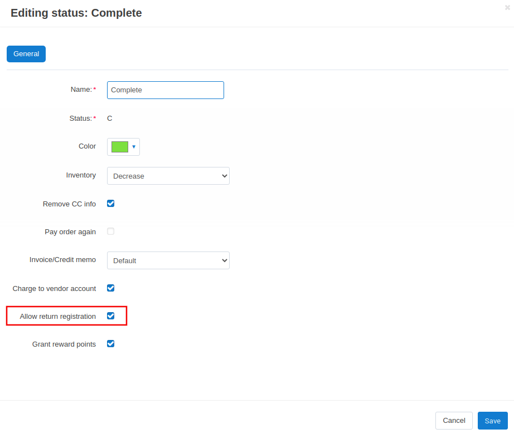Click the "Status:" field label
Screen dimensions: 514x439
(81, 119)
